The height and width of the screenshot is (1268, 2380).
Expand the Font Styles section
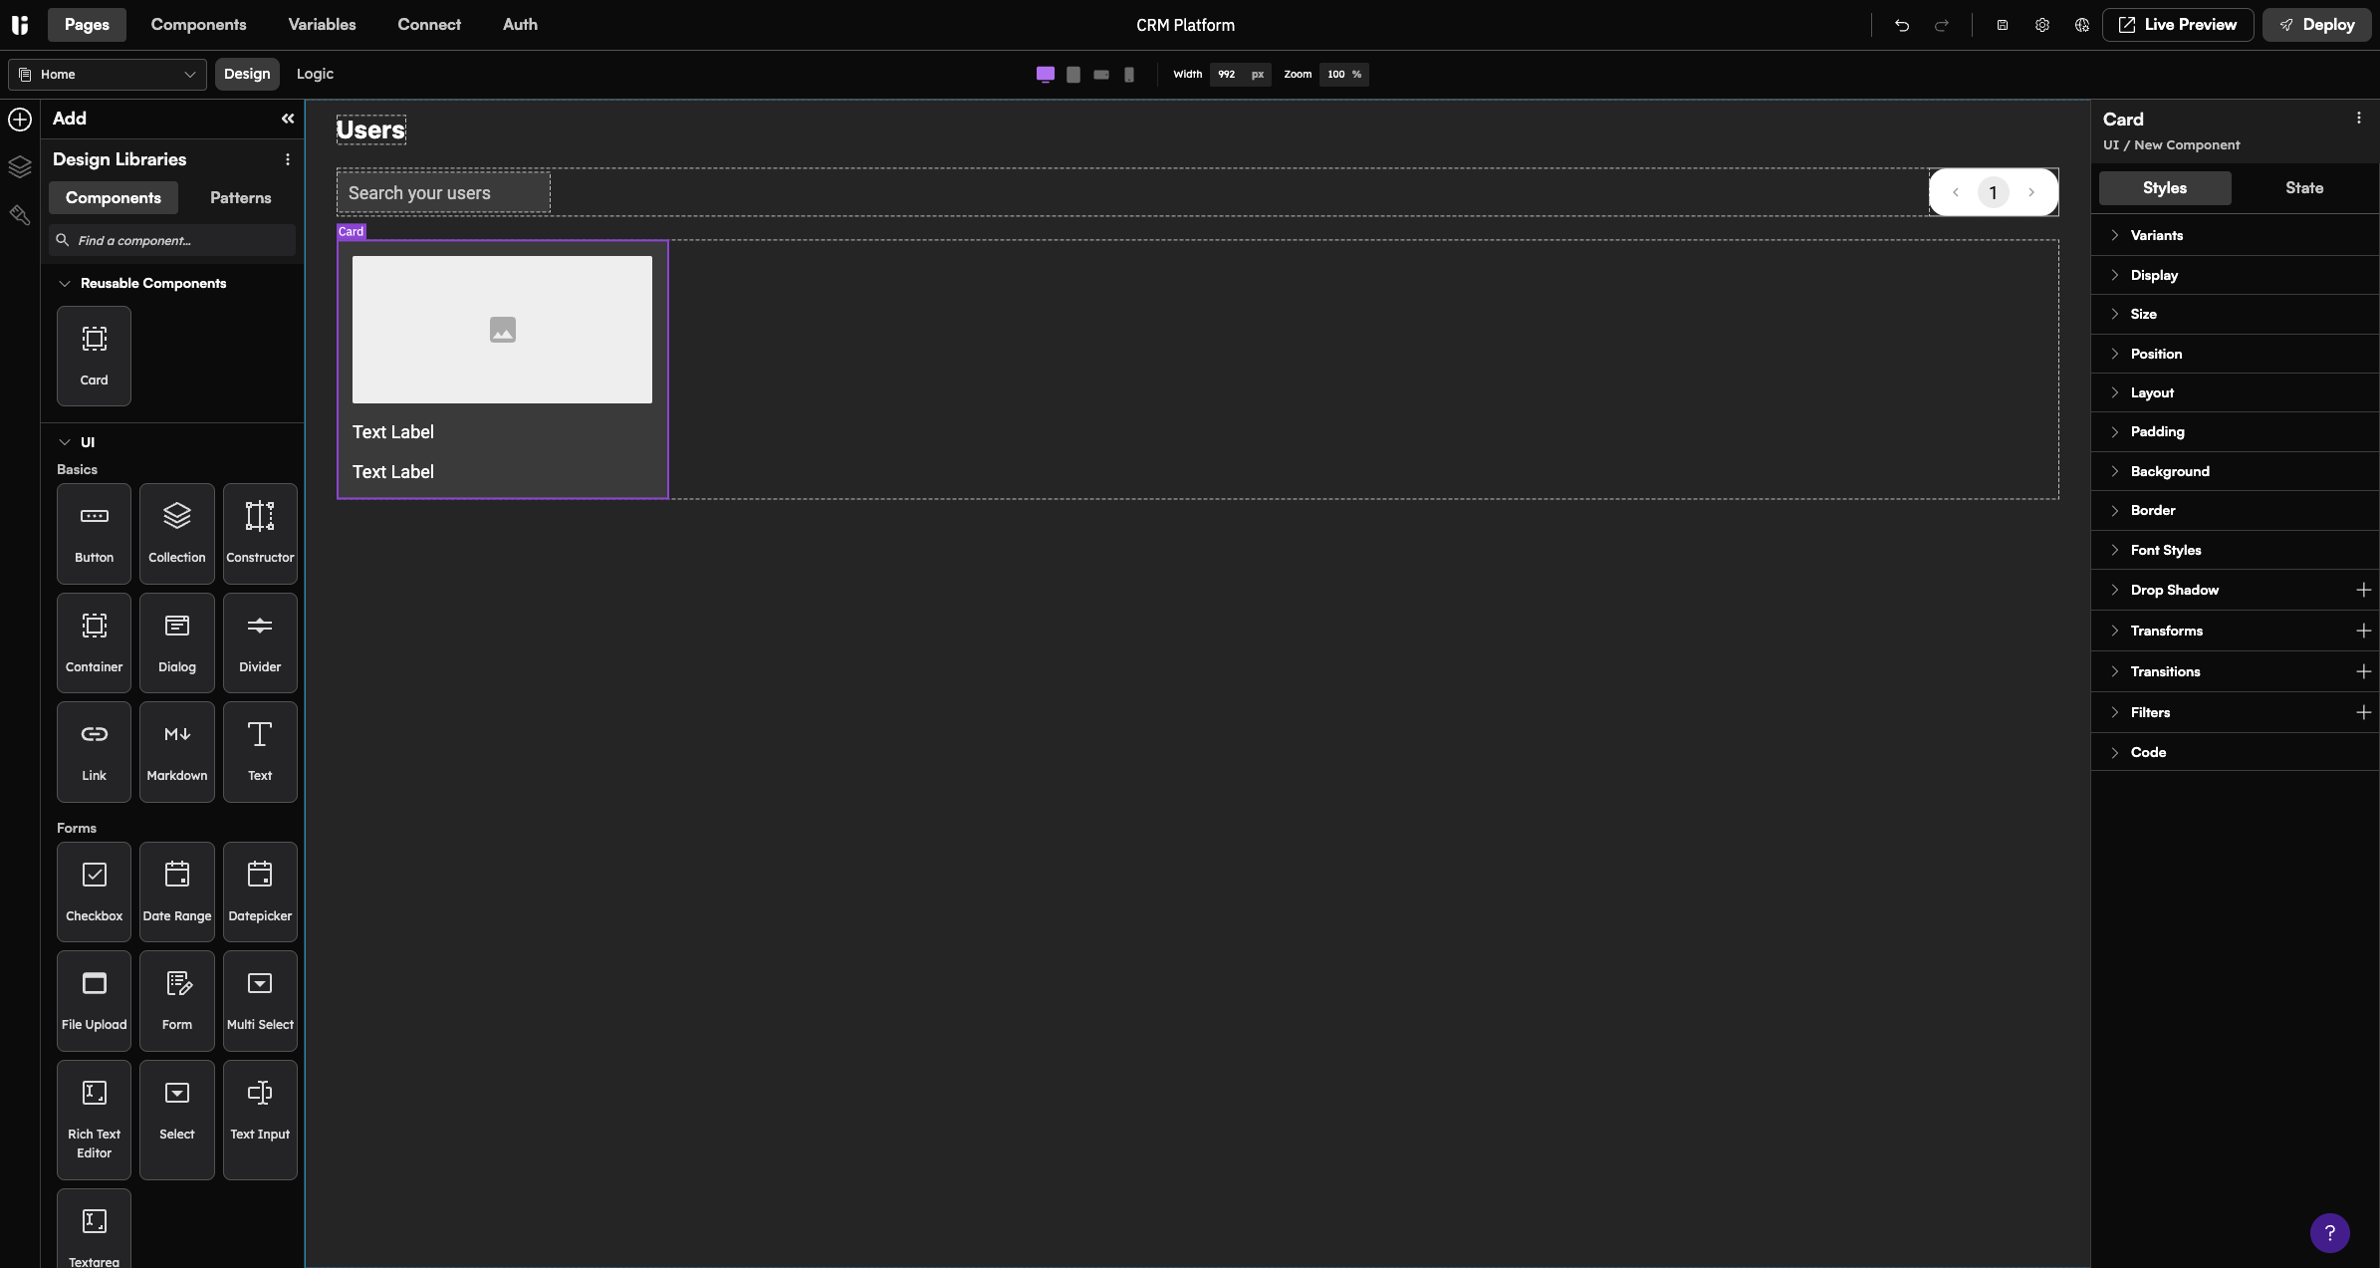pos(2235,550)
